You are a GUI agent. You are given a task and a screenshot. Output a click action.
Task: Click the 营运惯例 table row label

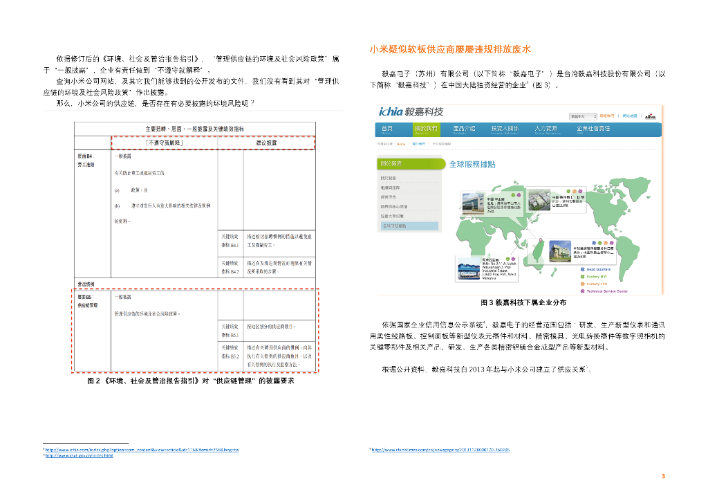coord(86,284)
